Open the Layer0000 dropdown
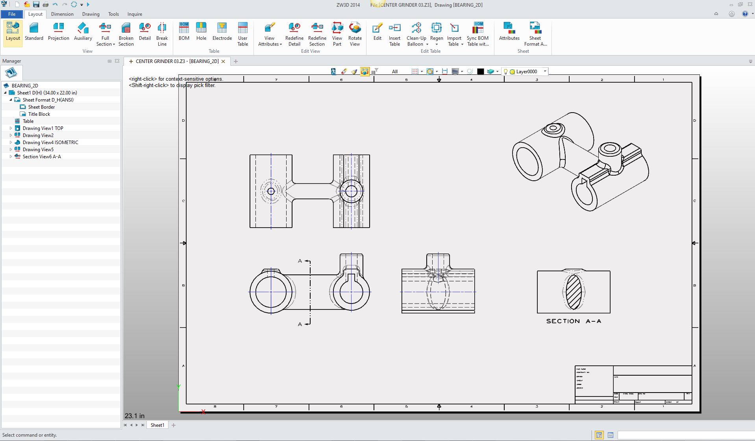755x441 pixels. [545, 71]
